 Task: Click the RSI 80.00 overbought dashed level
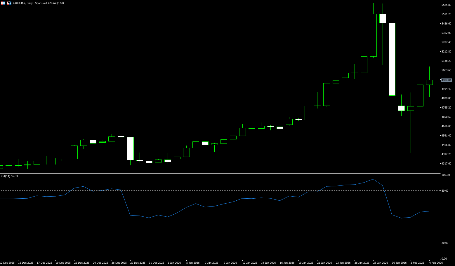click(x=204, y=191)
